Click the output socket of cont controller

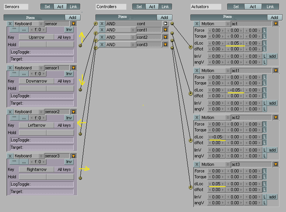click(x=172, y=24)
